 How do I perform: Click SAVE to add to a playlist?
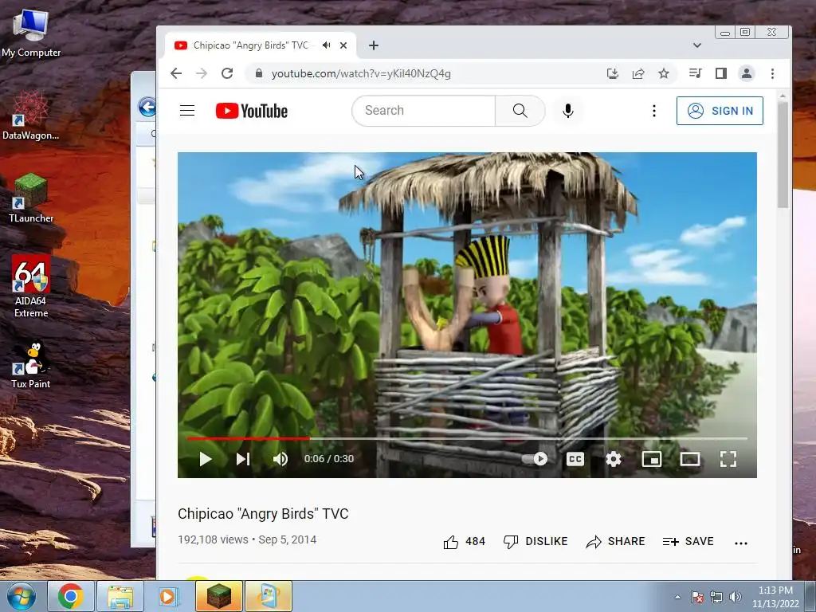point(688,542)
